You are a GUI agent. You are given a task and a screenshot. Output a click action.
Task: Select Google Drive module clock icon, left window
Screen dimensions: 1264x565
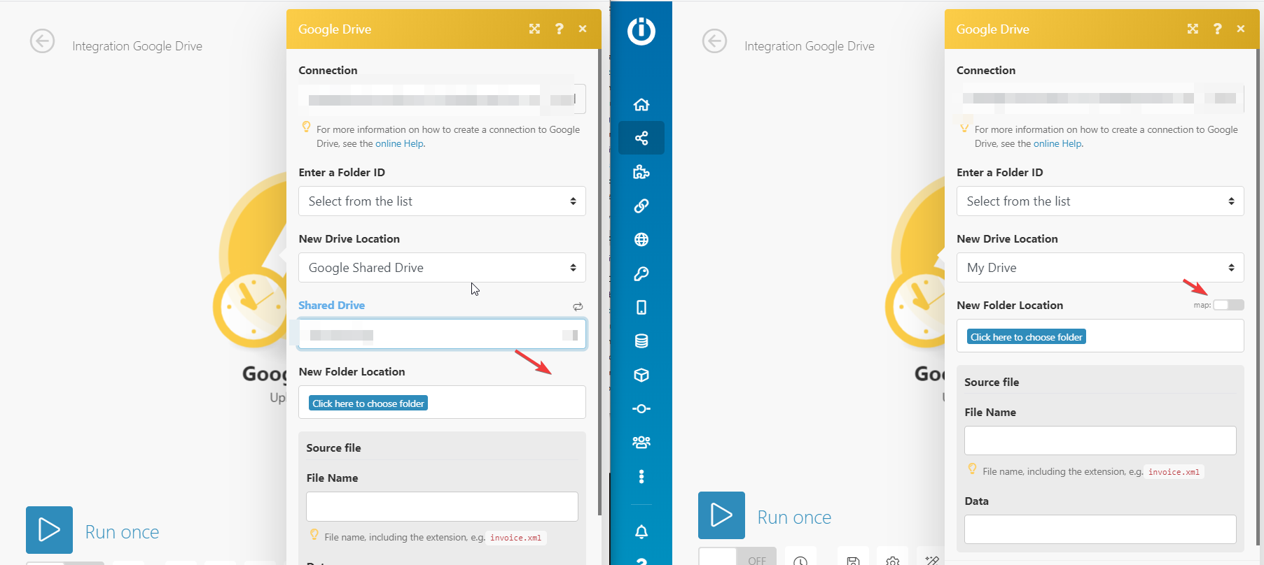pyautogui.click(x=251, y=306)
